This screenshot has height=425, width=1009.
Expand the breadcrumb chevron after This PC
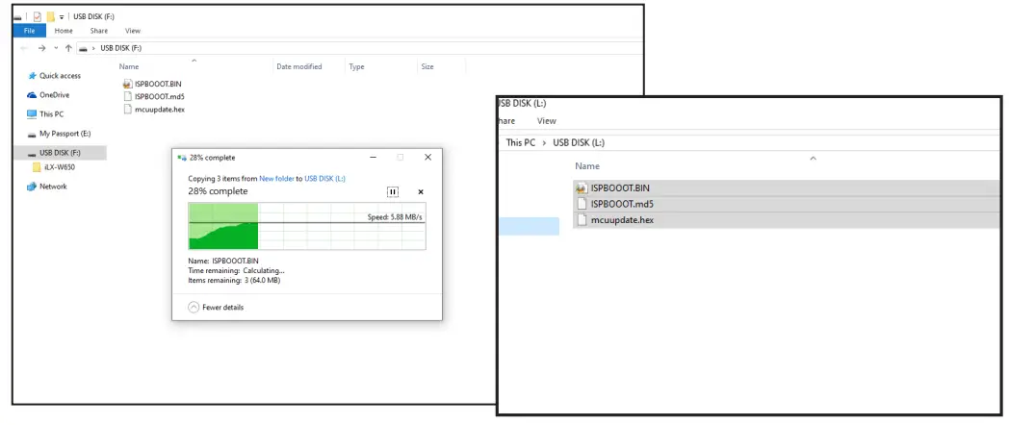544,142
